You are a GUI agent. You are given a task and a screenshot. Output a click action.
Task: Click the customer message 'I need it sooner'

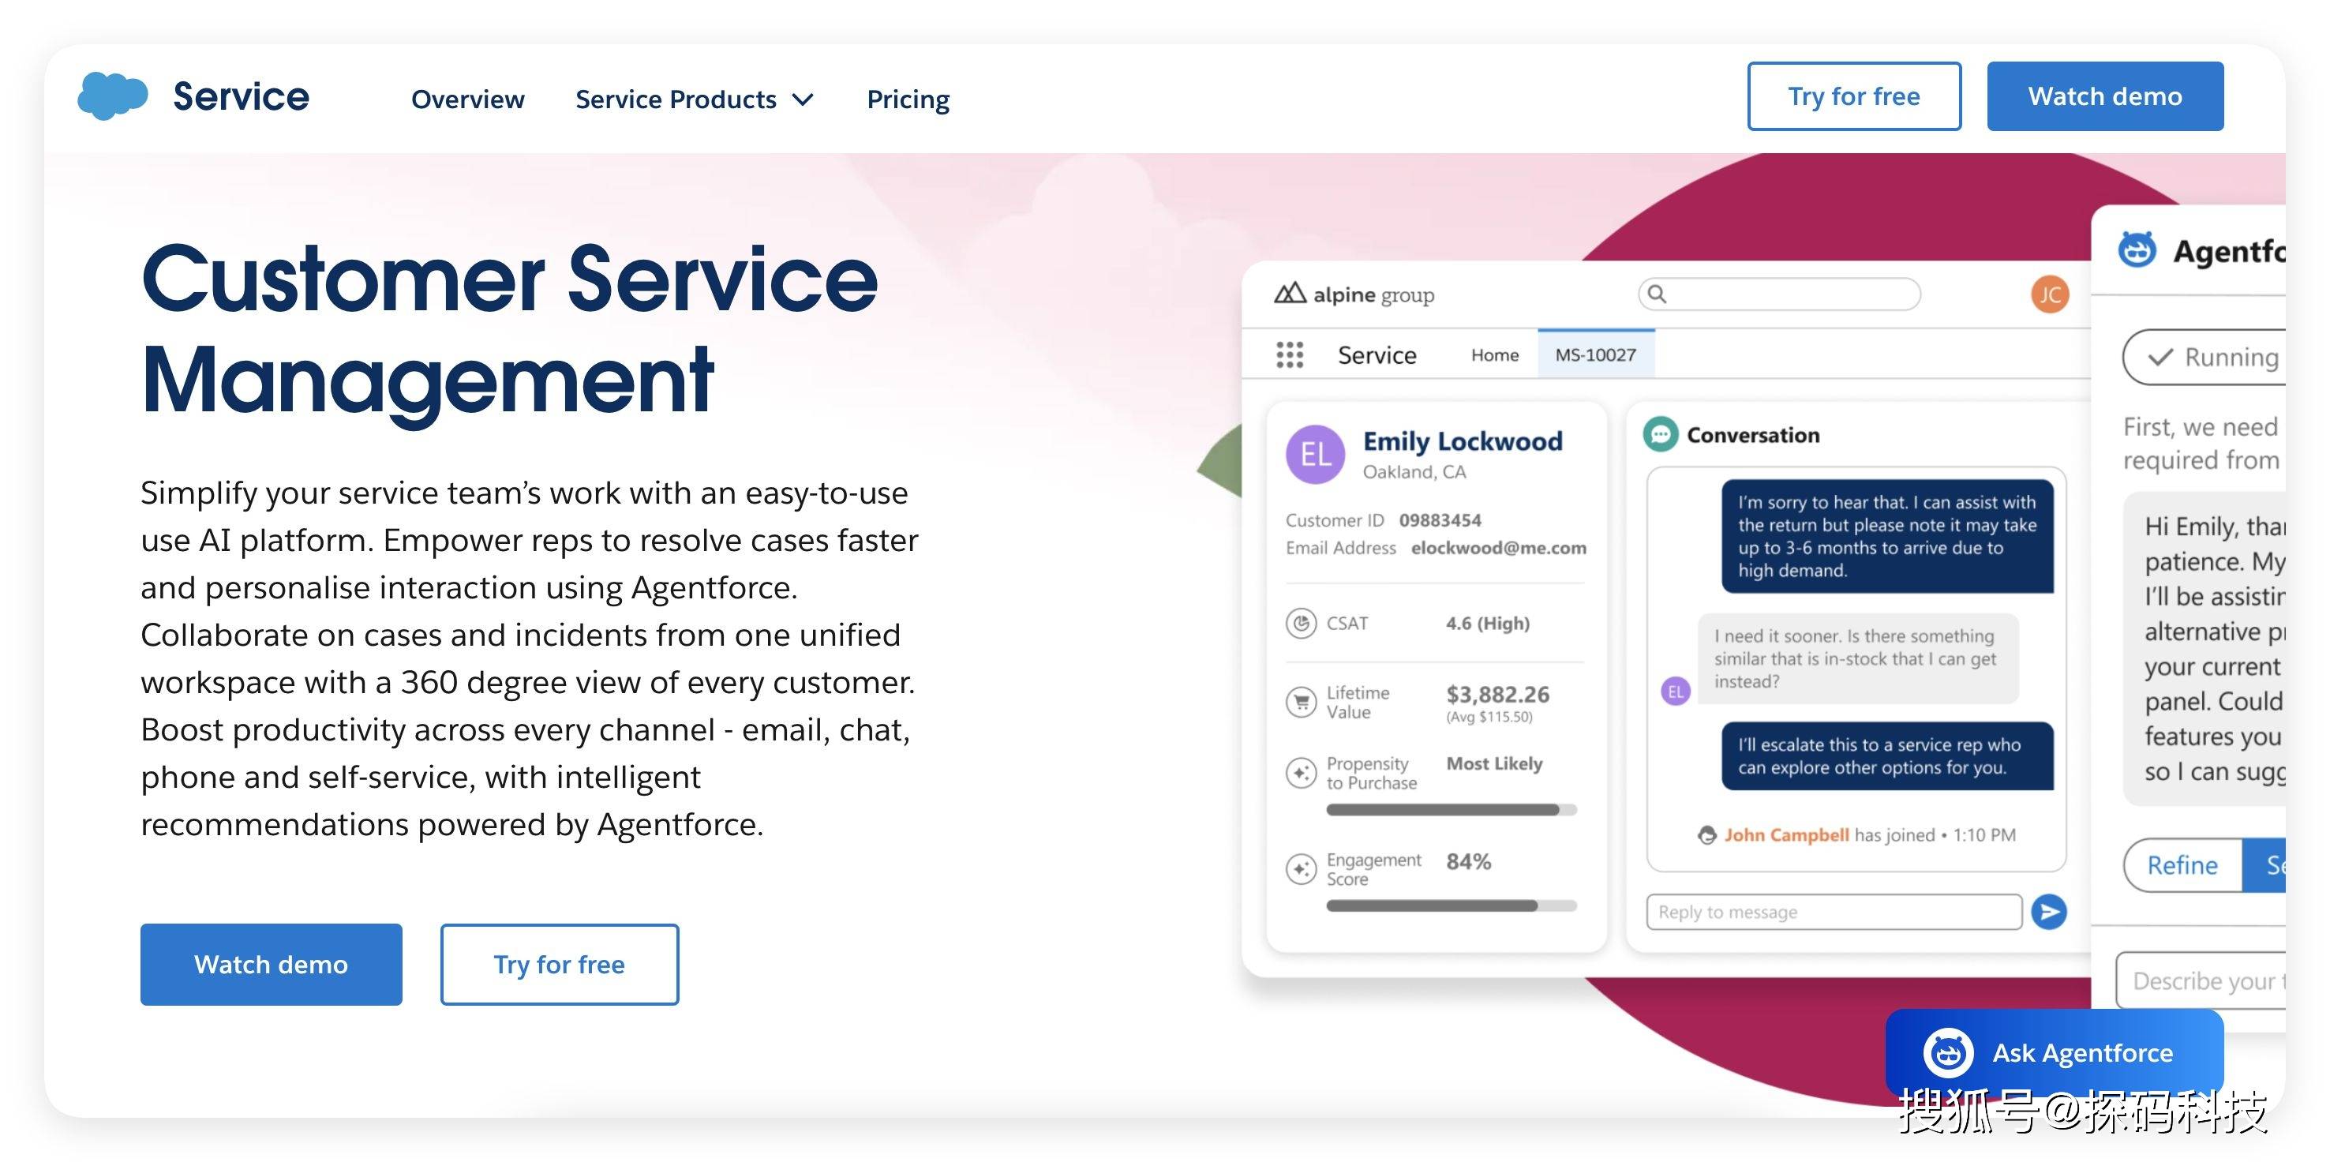pos(1857,658)
